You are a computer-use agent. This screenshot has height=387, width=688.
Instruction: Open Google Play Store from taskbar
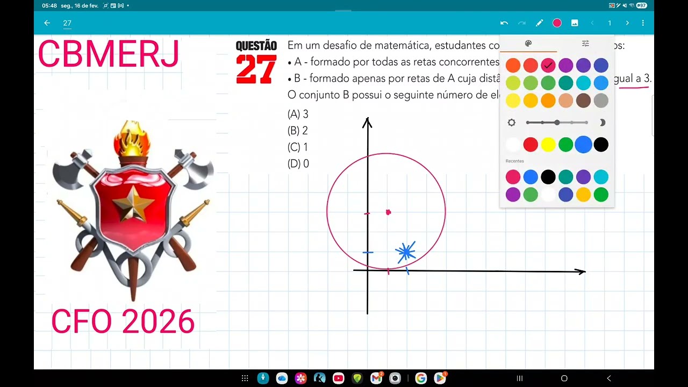(440, 378)
